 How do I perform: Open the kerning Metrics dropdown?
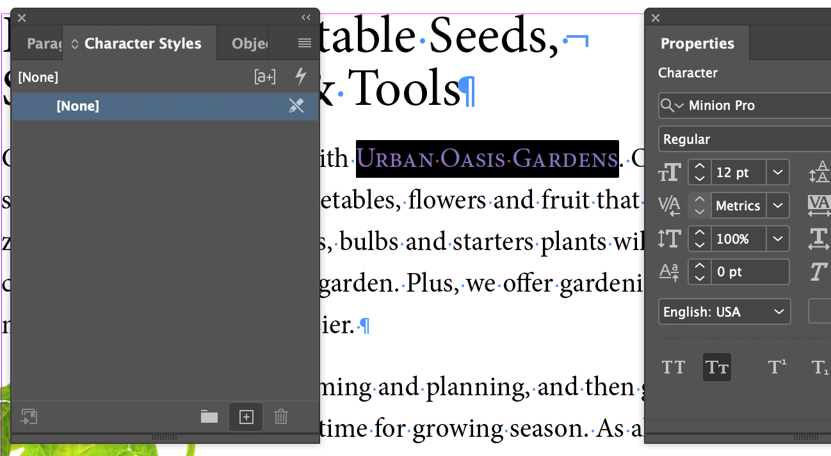[x=778, y=206]
